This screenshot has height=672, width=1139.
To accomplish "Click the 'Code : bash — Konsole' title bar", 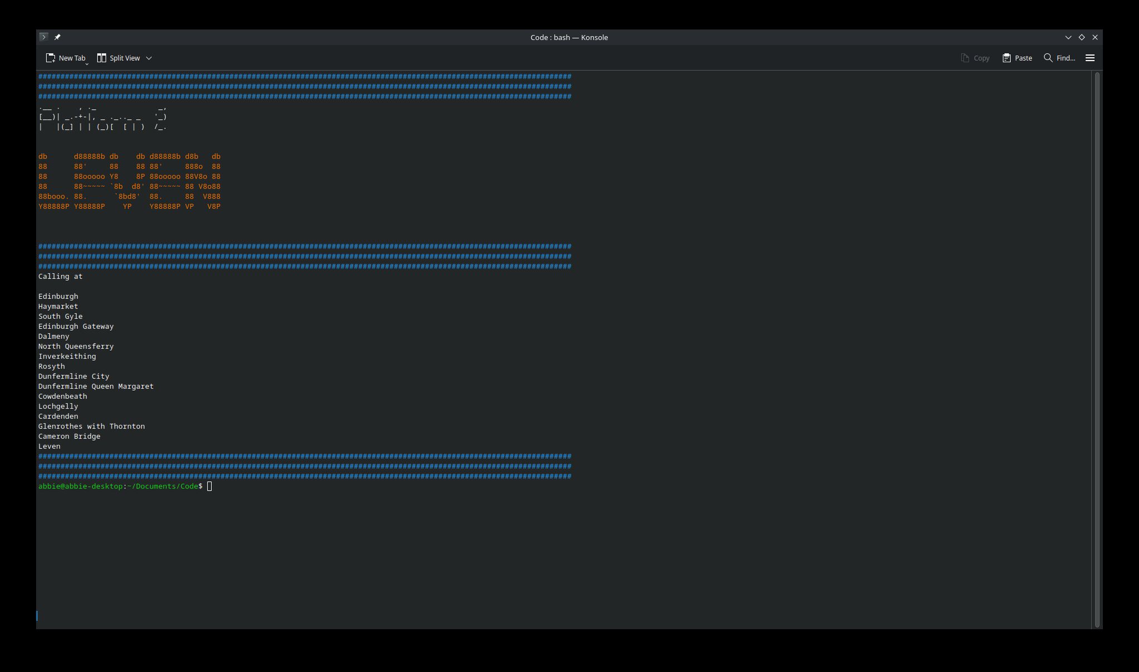I will pyautogui.click(x=568, y=37).
